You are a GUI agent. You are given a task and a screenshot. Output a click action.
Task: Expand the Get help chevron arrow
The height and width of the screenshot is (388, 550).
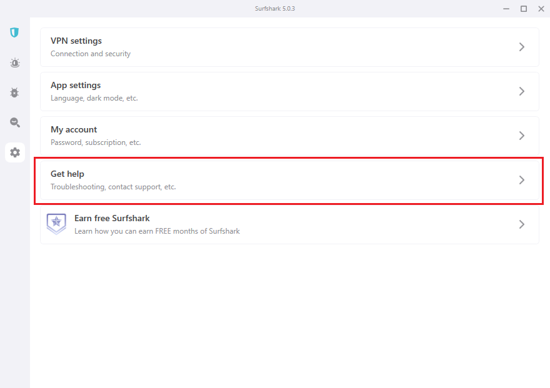[x=522, y=180]
